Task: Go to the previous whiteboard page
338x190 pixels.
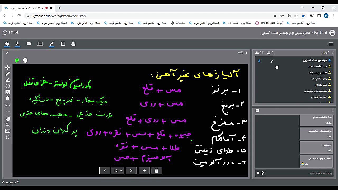Action: click(x=105, y=170)
